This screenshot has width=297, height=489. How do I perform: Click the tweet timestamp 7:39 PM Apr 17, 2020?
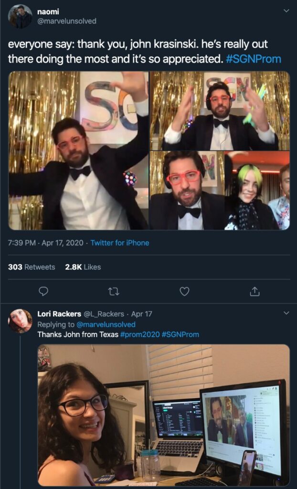[45, 243]
